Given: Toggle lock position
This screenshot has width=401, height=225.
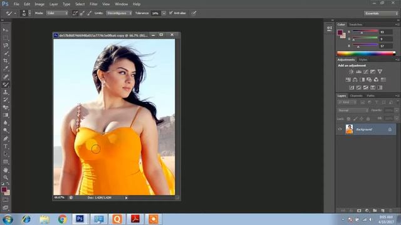Looking at the screenshot, I should pos(362,119).
